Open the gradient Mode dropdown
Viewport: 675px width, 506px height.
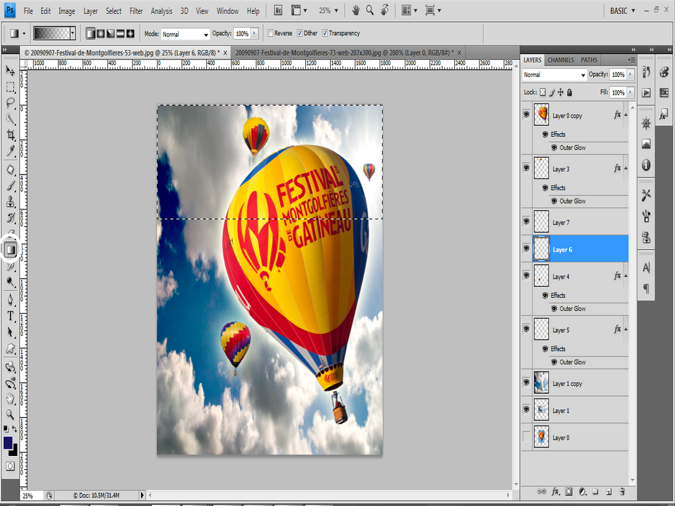pyautogui.click(x=185, y=34)
